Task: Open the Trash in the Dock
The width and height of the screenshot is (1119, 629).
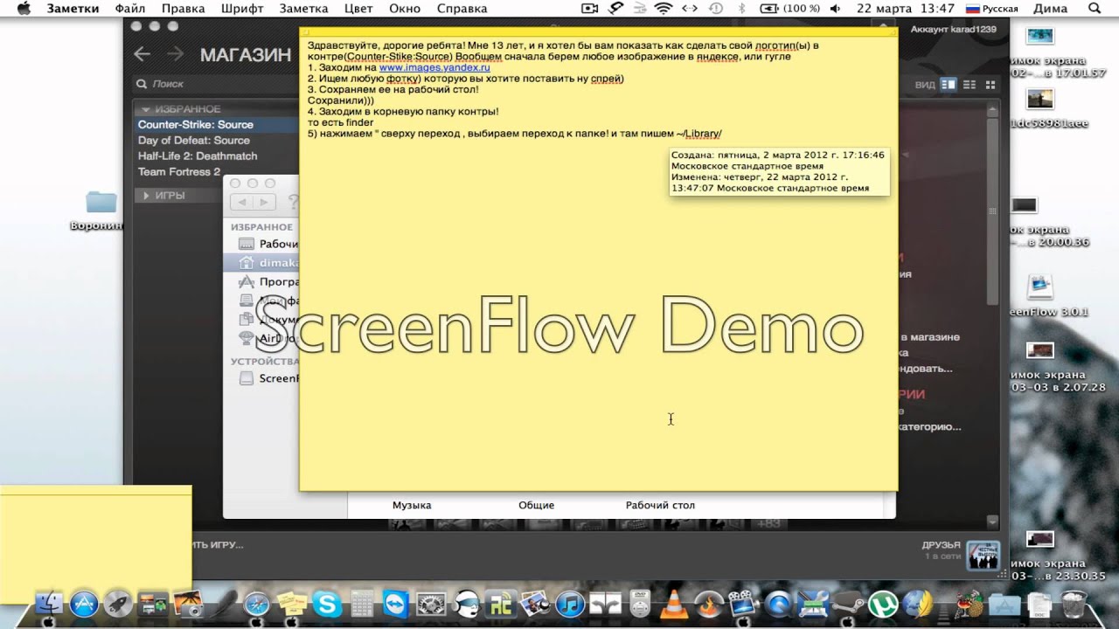Action: tap(1072, 605)
